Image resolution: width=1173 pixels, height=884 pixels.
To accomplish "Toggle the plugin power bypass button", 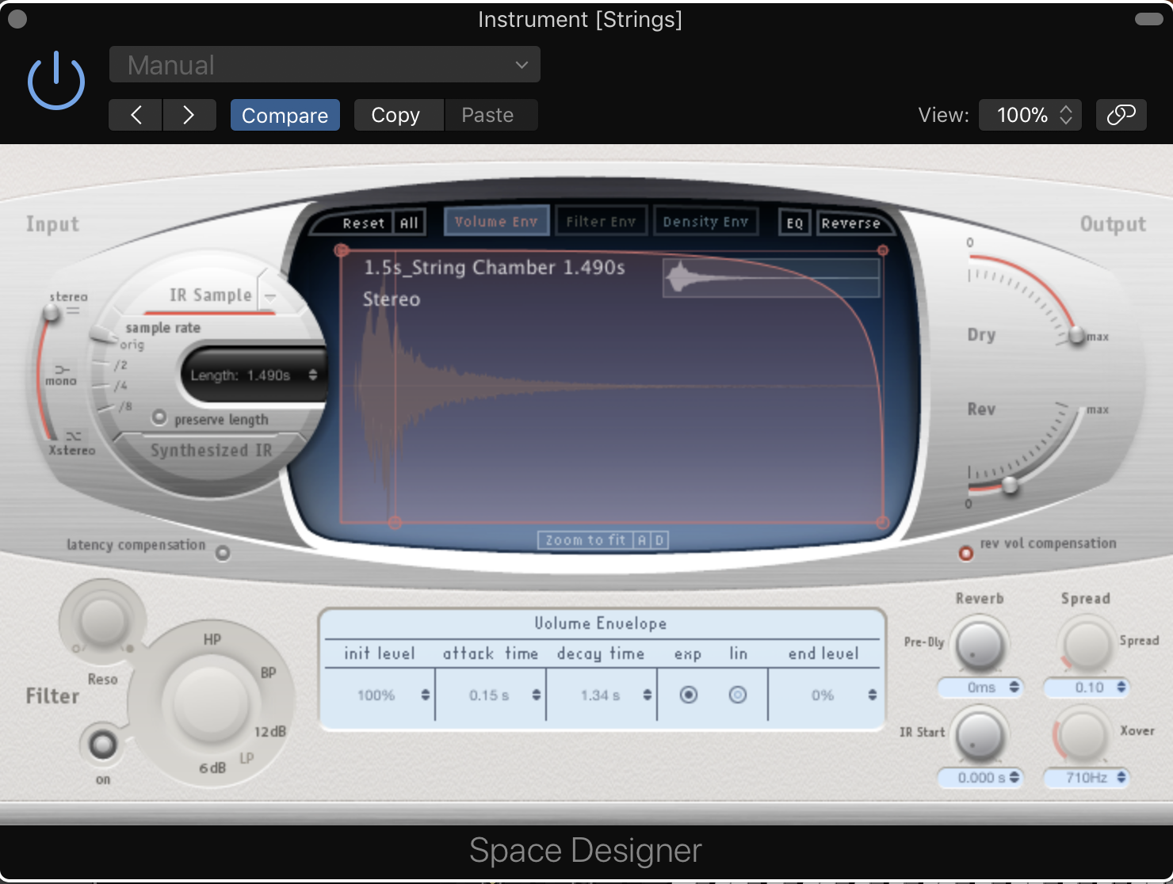I will click(56, 81).
